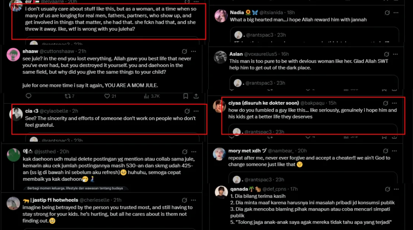This screenshot has height=230, width=413.
Task: Open the more menu on Aslan's tweet
Action: (396, 54)
